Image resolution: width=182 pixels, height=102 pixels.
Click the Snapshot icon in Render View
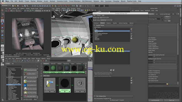pyautogui.click(x=11, y=11)
